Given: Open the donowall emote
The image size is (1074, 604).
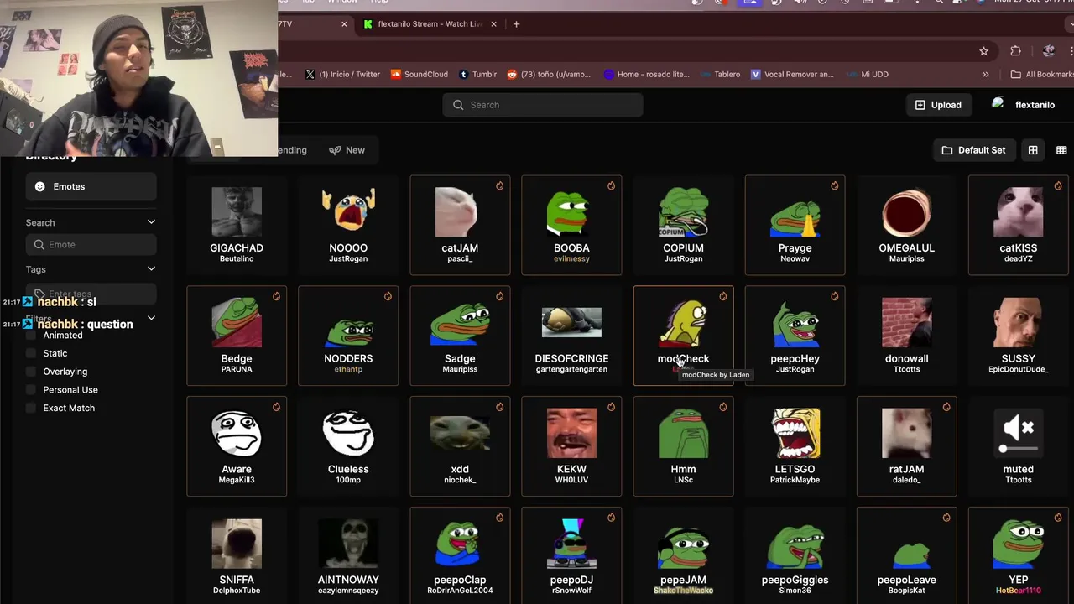Looking at the screenshot, I should (906, 336).
